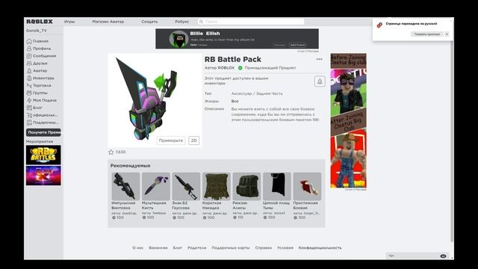
Task: Click the chat bubble icon at bottom right
Action: (x=443, y=256)
